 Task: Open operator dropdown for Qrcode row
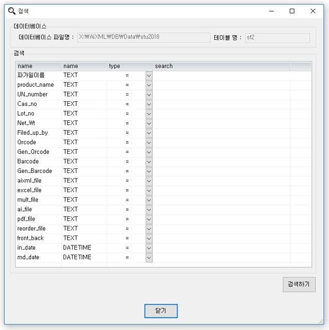tap(149, 143)
